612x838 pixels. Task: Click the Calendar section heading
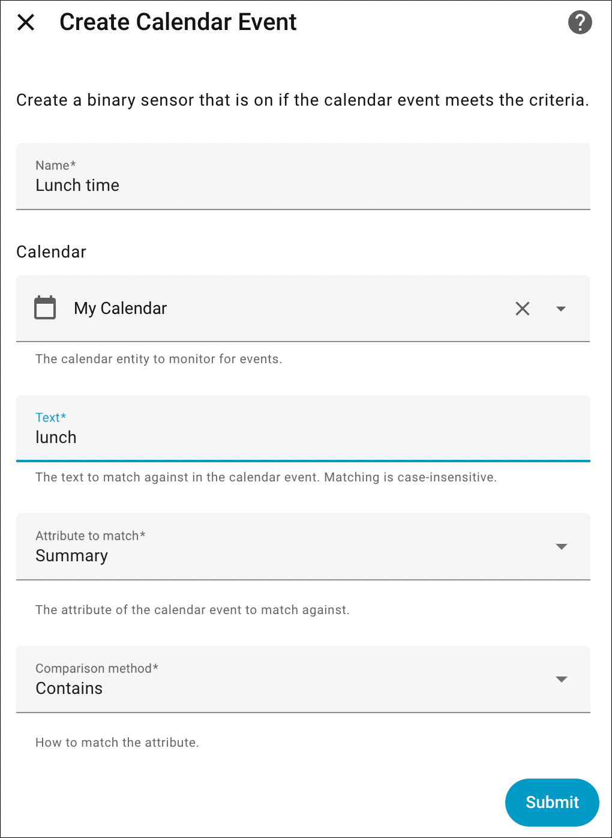click(x=51, y=252)
